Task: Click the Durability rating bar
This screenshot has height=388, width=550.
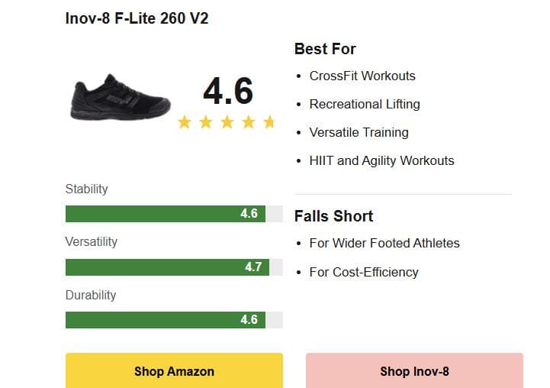Action: point(174,320)
